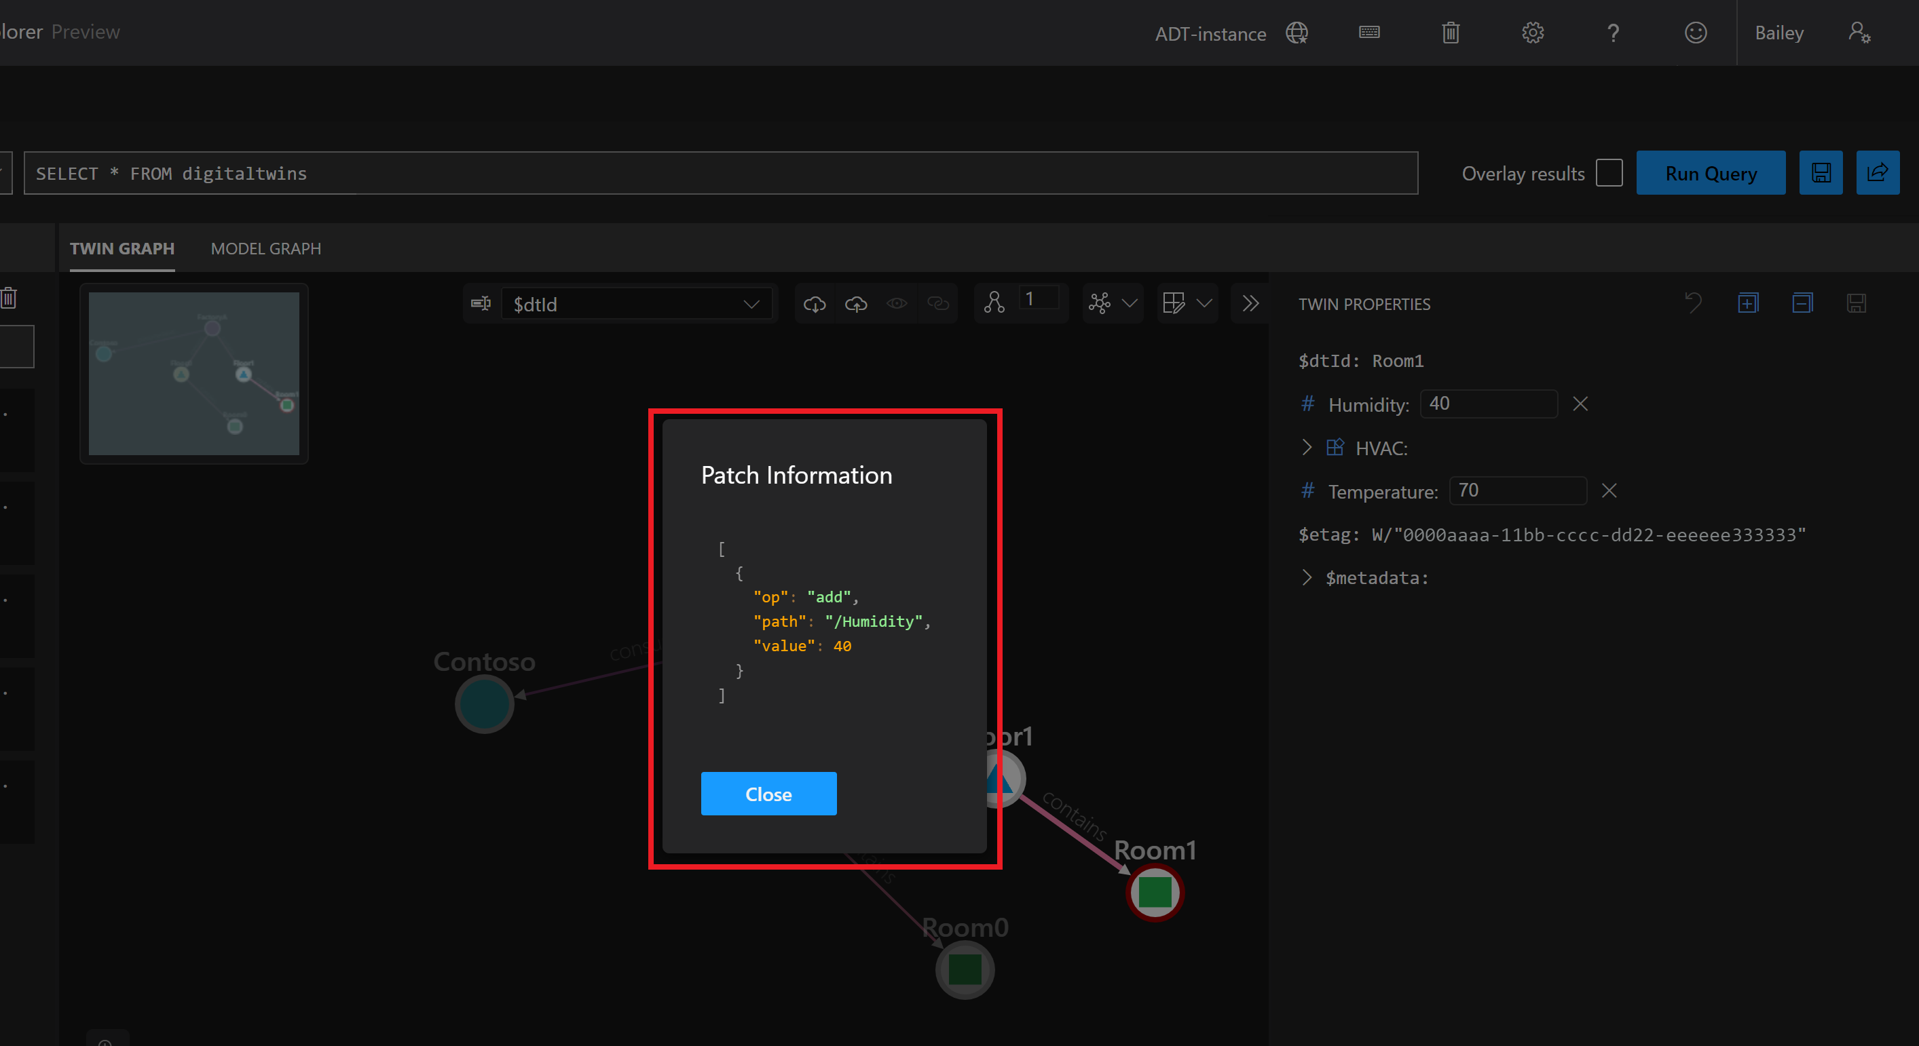Toggle the Overlay results checkbox
Image resolution: width=1919 pixels, height=1046 pixels.
pyautogui.click(x=1609, y=173)
